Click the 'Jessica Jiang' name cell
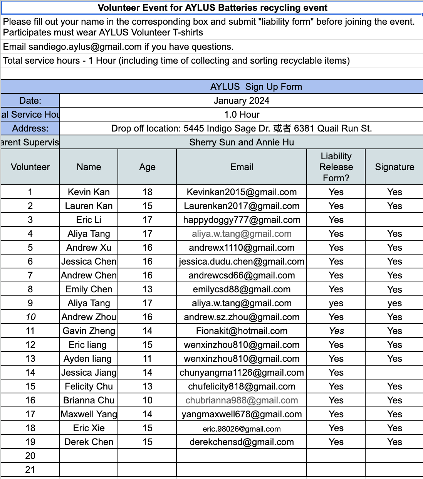 click(89, 373)
